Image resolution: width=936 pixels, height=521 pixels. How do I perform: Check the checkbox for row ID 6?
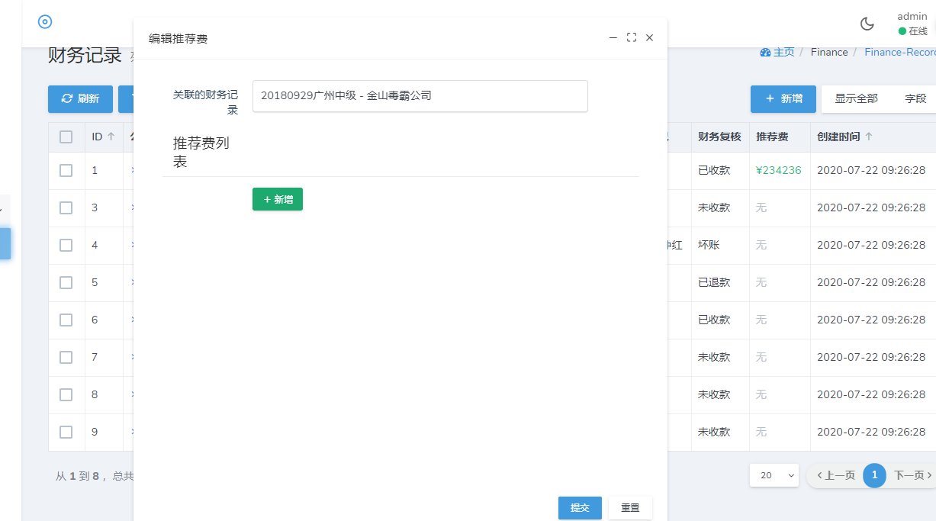(66, 320)
